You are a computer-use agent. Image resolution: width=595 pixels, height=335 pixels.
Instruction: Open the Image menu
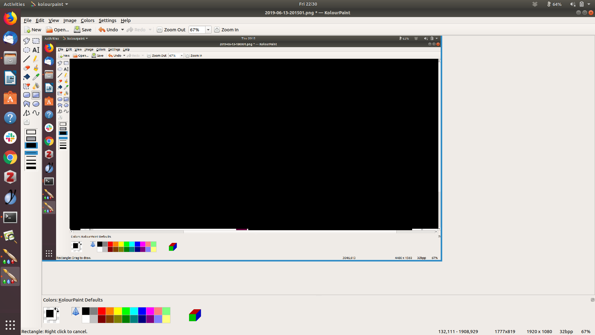tap(70, 20)
